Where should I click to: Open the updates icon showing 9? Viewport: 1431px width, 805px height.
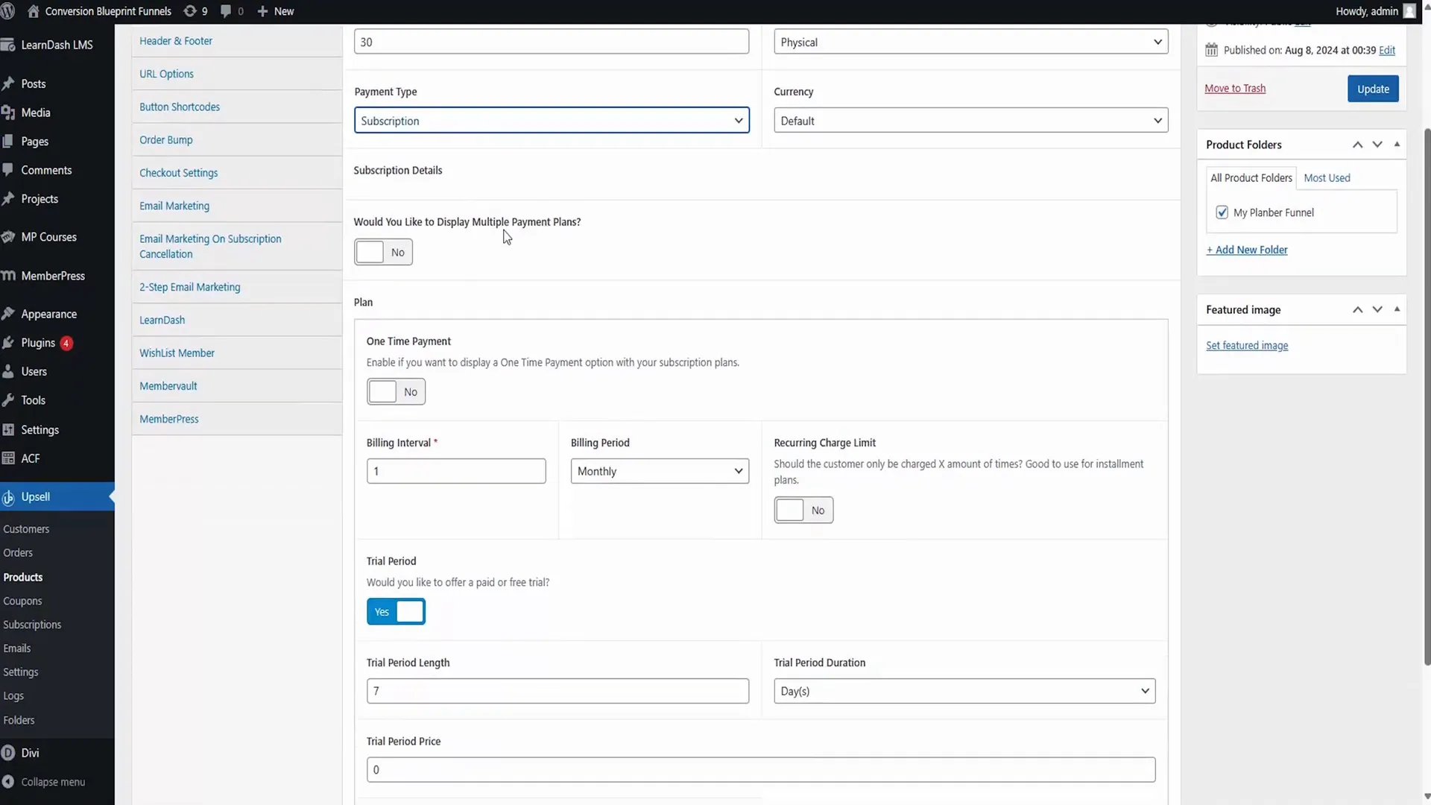coord(190,11)
